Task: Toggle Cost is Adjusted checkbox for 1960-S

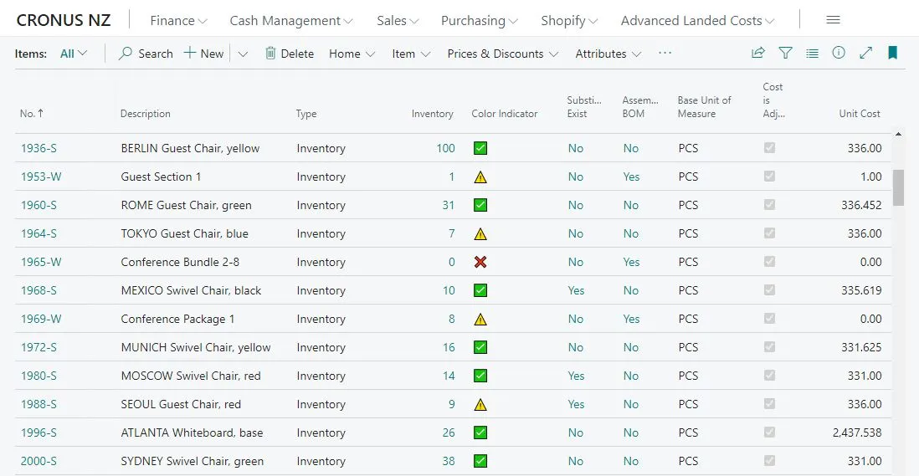Action: pyautogui.click(x=769, y=204)
